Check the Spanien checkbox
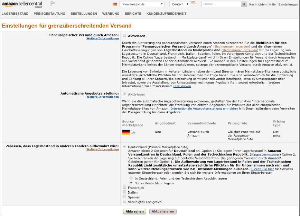Viewport: 300px width, 218px height. tap(124, 197)
